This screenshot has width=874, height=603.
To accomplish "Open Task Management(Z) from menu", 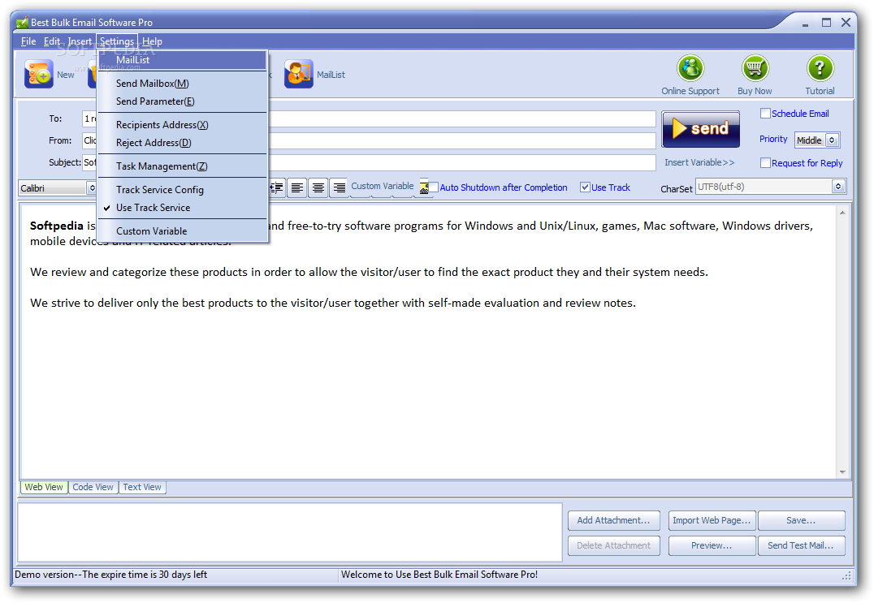I will (183, 166).
